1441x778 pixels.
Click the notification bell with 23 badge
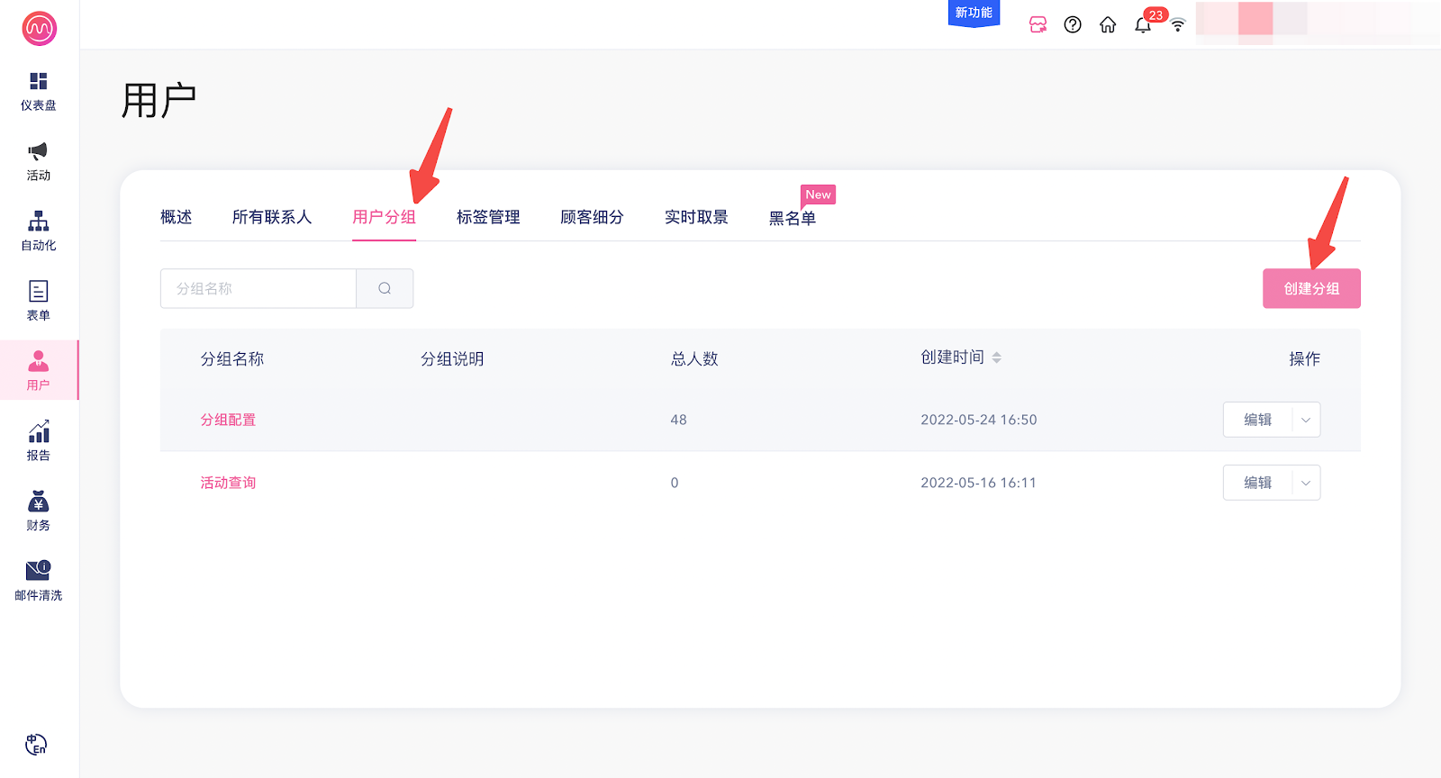pos(1143,24)
